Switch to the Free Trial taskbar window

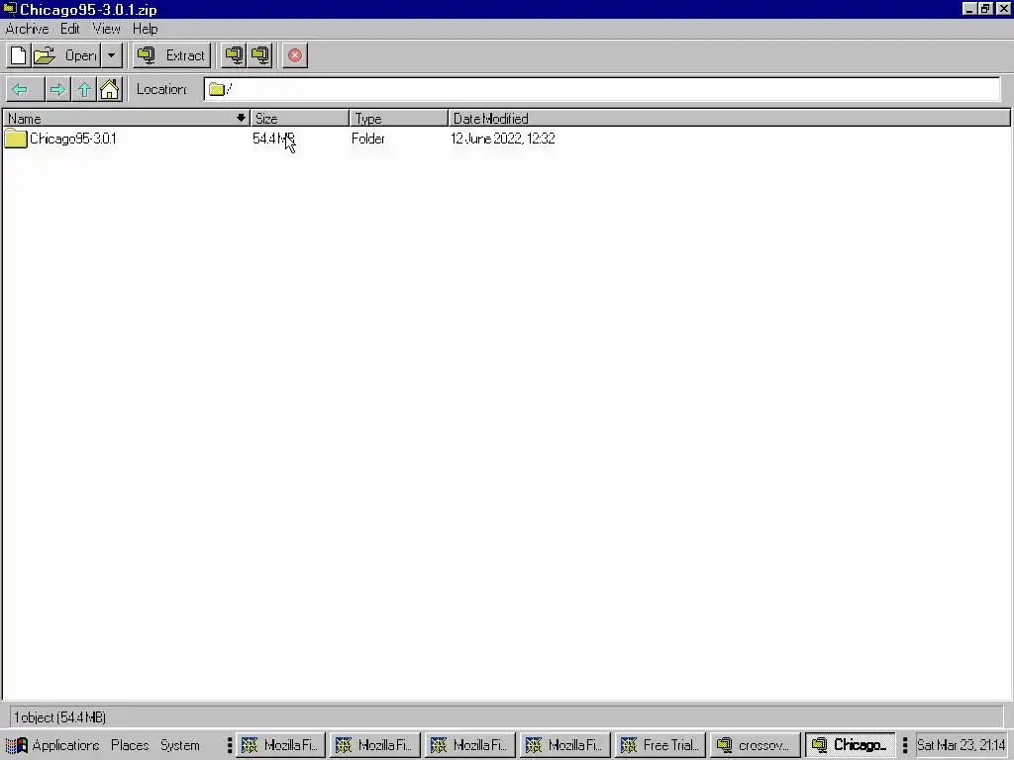tap(659, 745)
